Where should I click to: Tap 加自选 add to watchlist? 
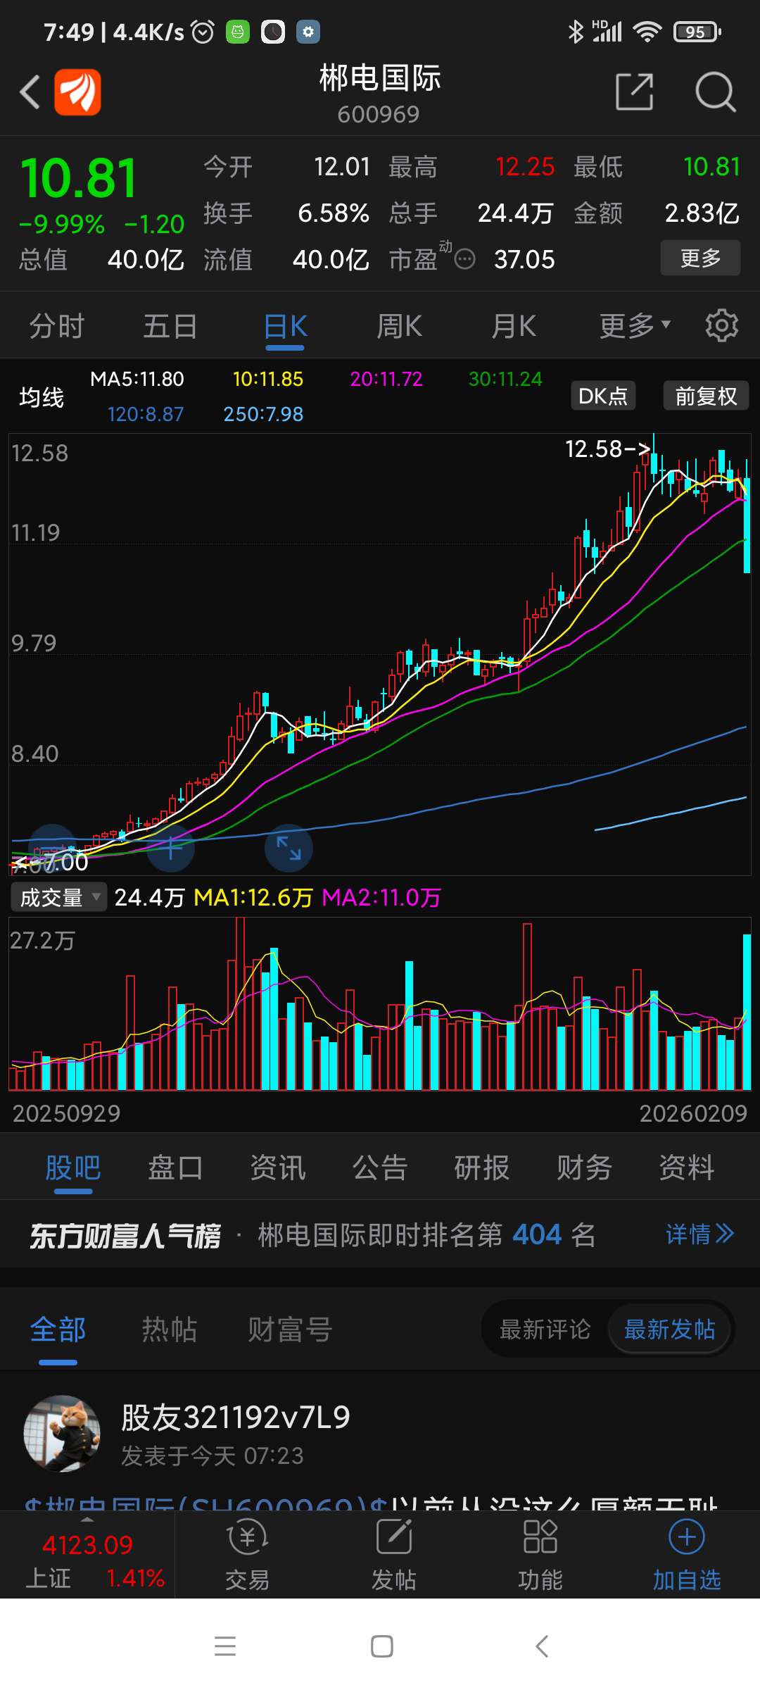(x=687, y=1555)
